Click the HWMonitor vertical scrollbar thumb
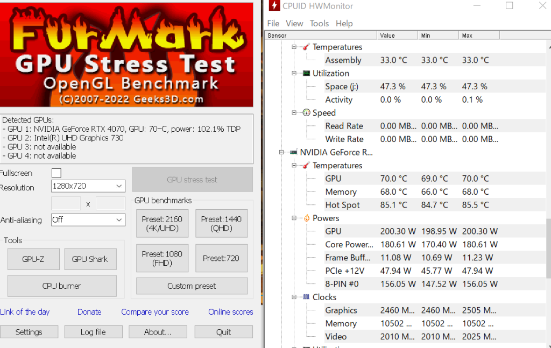The height and width of the screenshot is (348, 551). tap(548, 248)
